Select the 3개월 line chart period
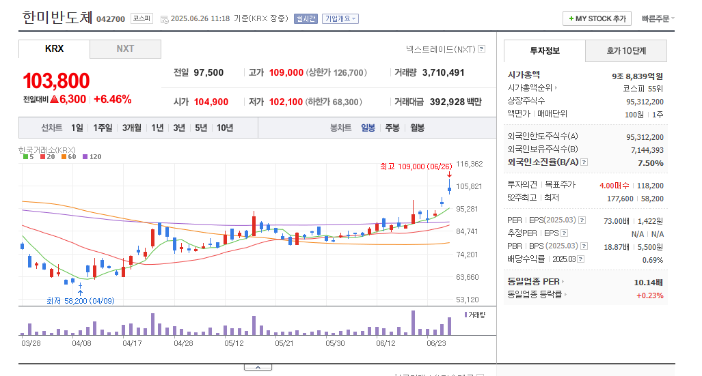The height and width of the screenshot is (376, 702). [x=132, y=128]
